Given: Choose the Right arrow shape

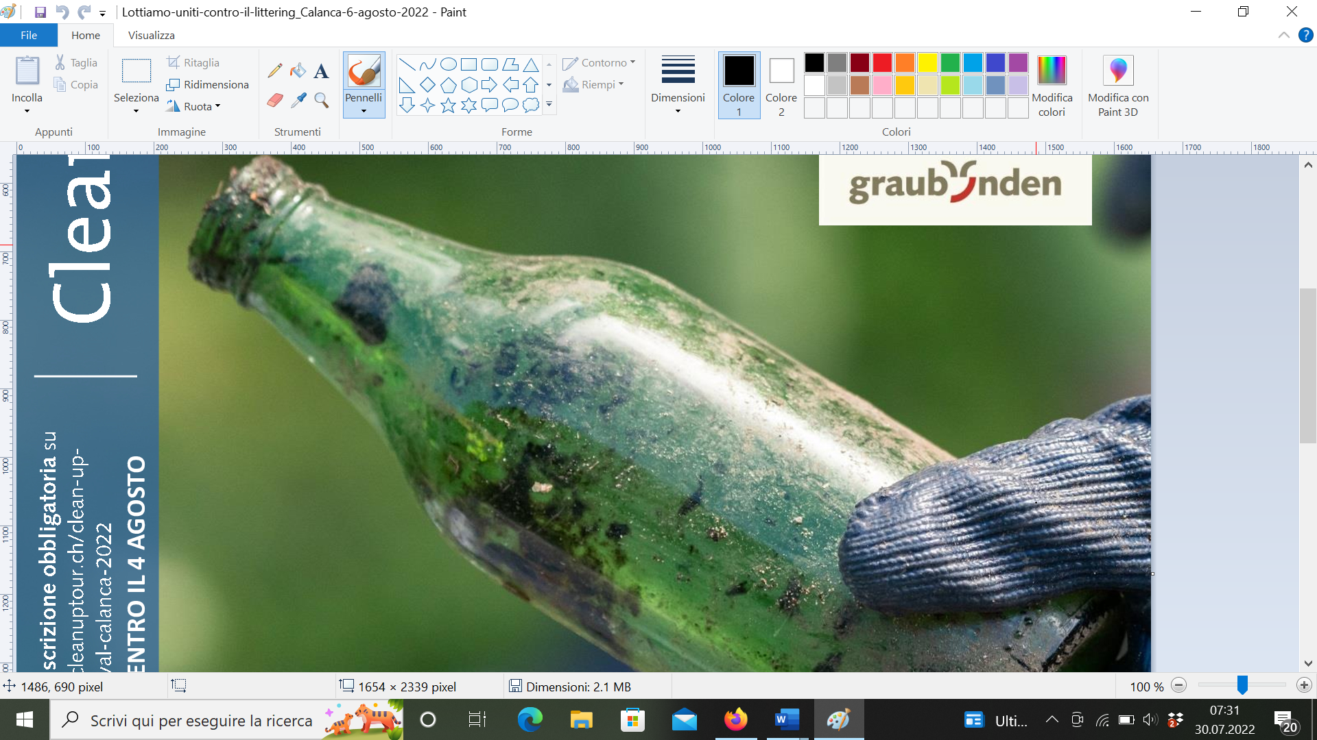Looking at the screenshot, I should coord(489,85).
